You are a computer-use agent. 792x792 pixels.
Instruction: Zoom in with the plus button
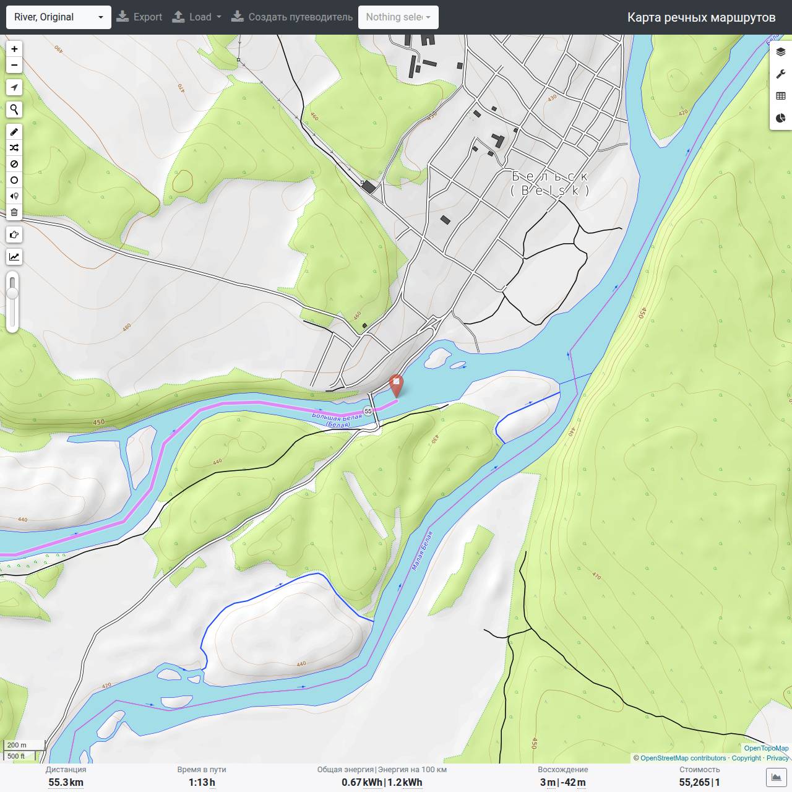click(14, 49)
